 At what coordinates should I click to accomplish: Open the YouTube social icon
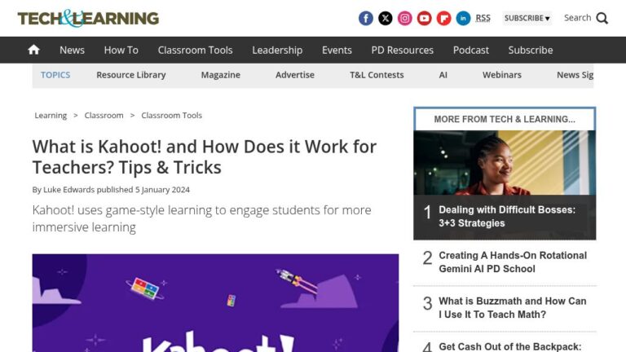(x=425, y=19)
